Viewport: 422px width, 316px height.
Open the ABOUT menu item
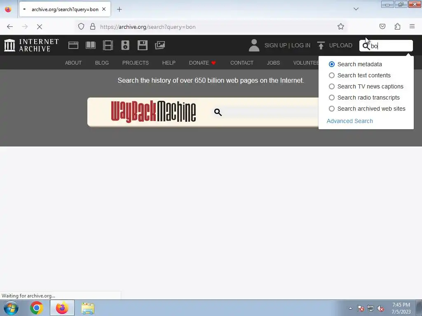tap(73, 63)
